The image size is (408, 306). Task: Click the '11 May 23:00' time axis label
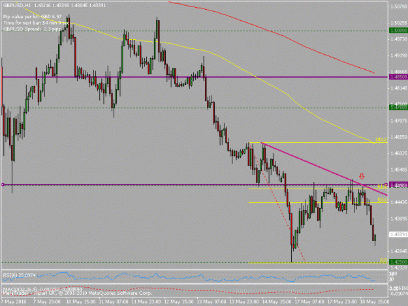(x=146, y=301)
